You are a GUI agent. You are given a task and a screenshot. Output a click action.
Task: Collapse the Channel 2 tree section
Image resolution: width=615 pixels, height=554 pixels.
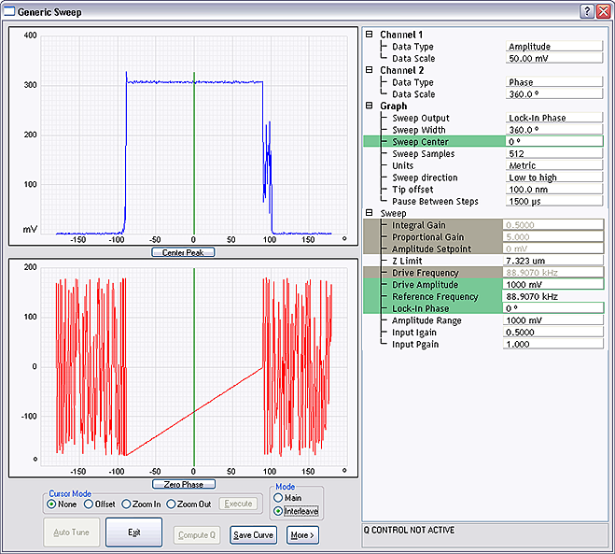[370, 70]
